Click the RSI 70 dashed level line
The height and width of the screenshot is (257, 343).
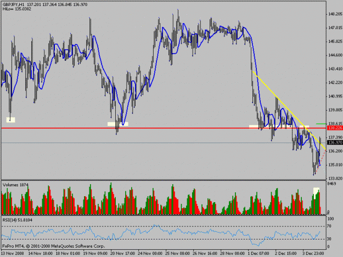[x=164, y=226]
